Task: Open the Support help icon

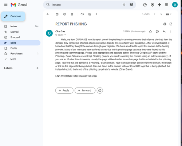Action: [x=145, y=5]
